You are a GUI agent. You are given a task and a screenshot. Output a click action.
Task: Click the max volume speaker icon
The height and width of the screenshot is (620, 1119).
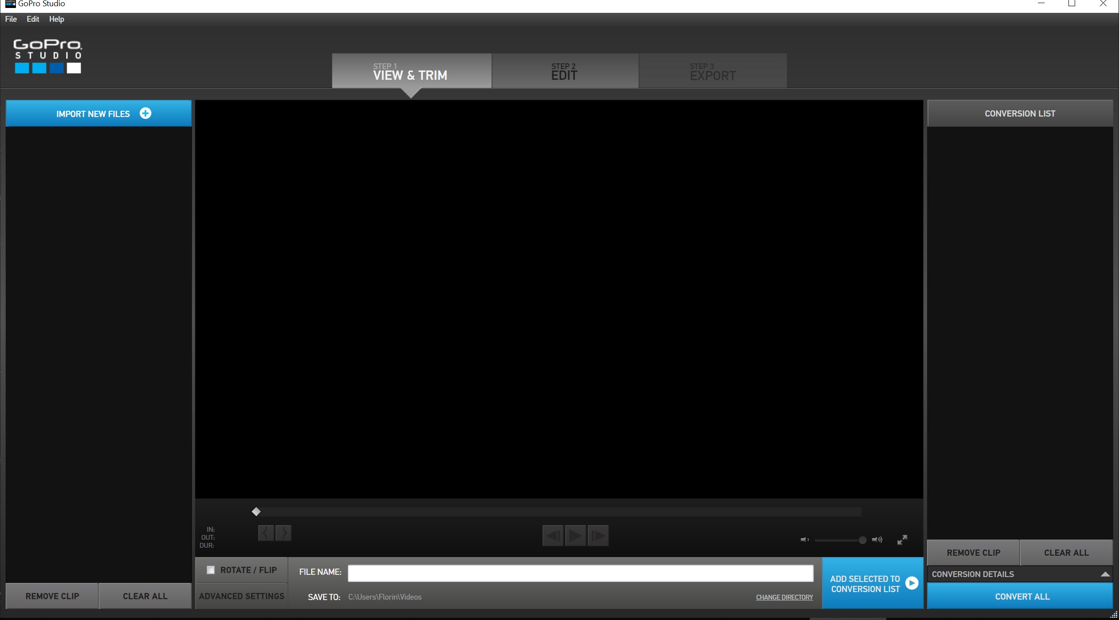tap(877, 539)
